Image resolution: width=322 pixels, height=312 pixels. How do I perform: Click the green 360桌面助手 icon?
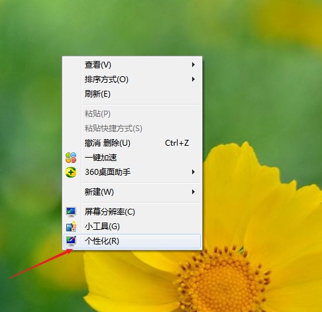pyautogui.click(x=71, y=172)
